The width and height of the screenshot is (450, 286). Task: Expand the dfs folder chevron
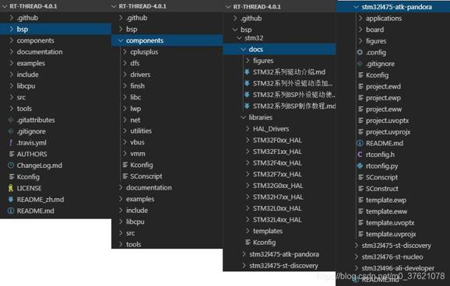125,63
